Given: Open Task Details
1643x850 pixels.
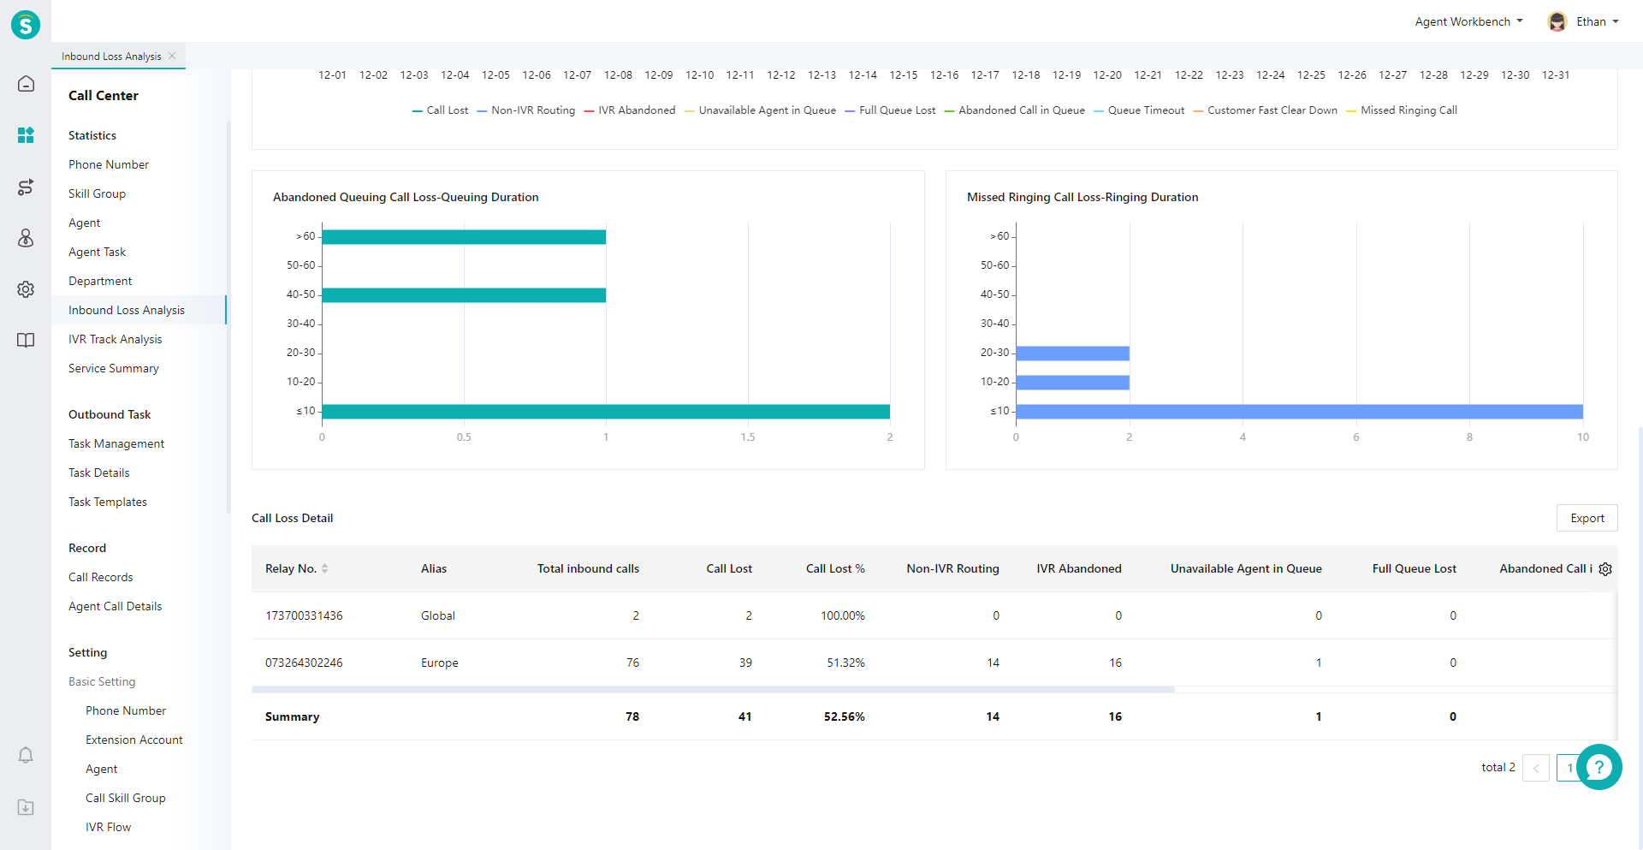Looking at the screenshot, I should click(99, 473).
